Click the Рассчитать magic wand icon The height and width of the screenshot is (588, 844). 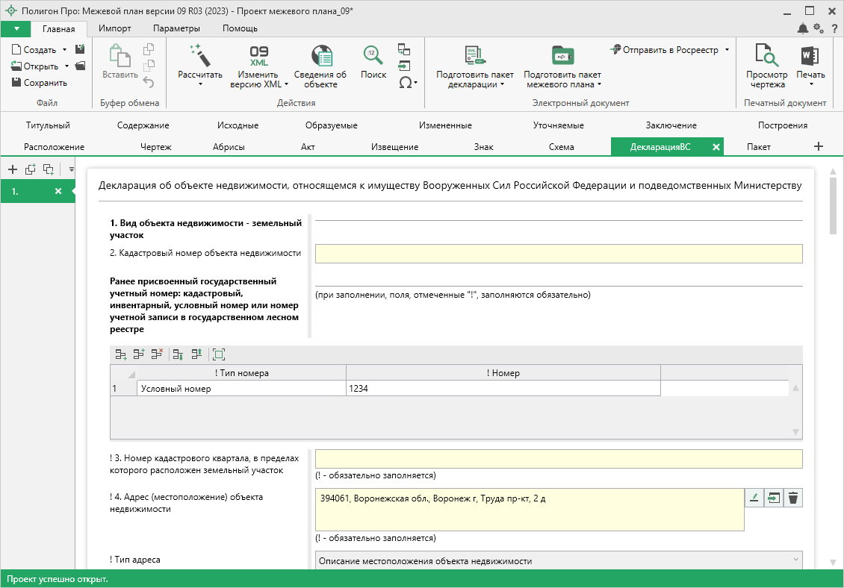click(x=200, y=56)
